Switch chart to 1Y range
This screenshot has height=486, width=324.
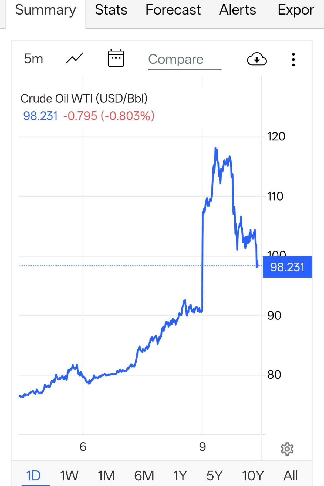(180, 475)
